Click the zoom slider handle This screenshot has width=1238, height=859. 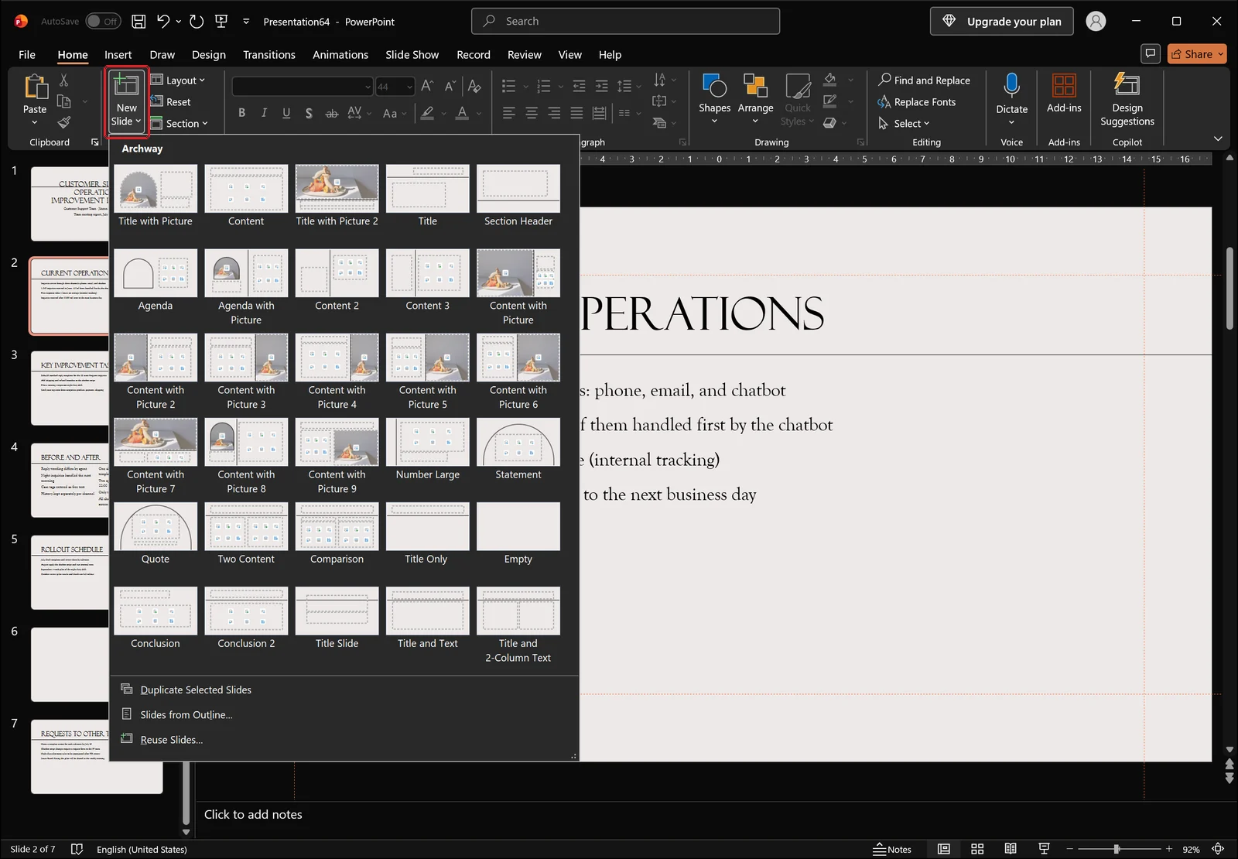point(1117,849)
